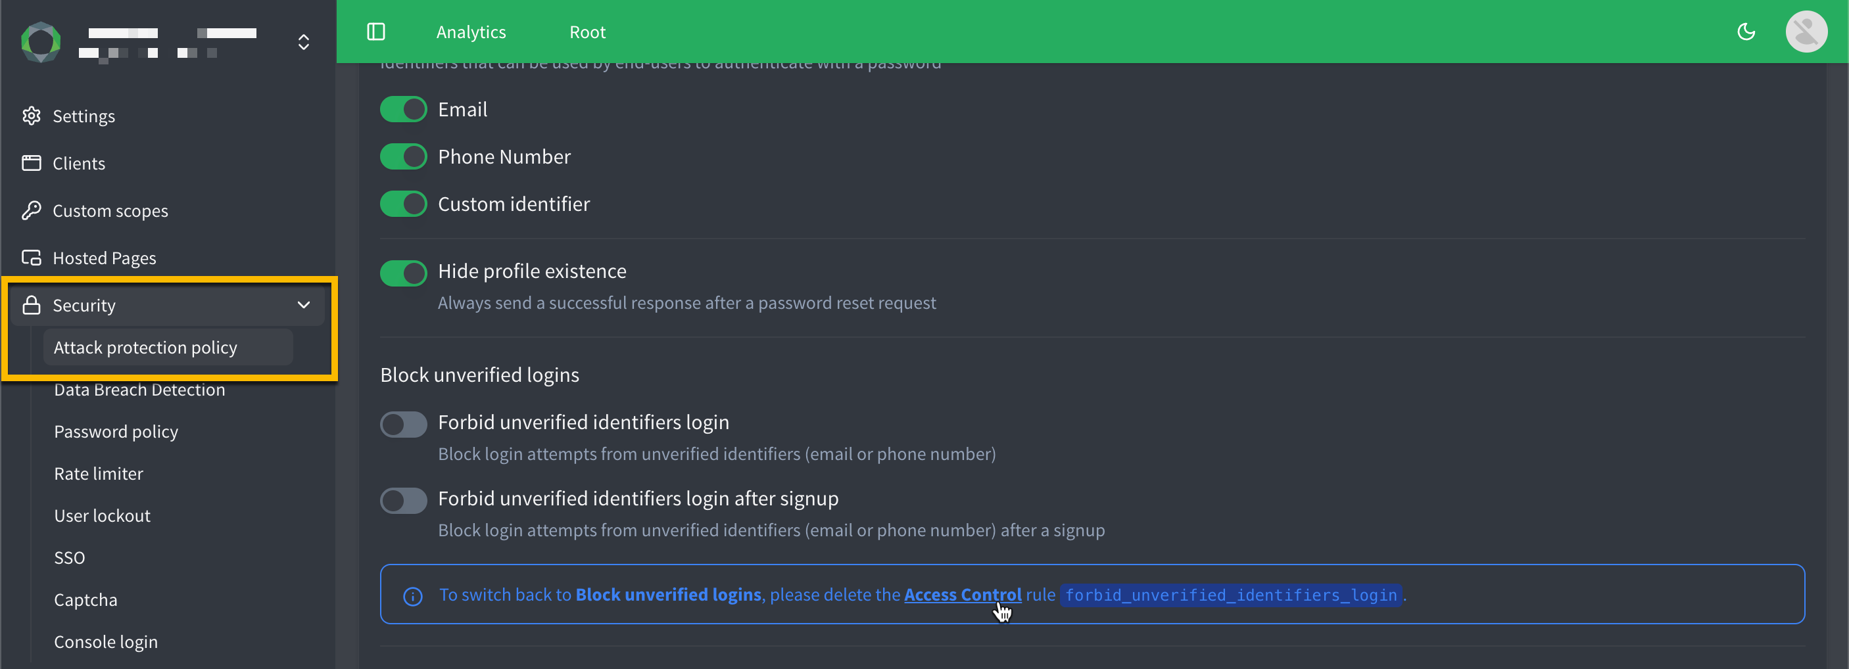Disable the Email identifier toggle
Viewport: 1849px width, 669px height.
403,109
